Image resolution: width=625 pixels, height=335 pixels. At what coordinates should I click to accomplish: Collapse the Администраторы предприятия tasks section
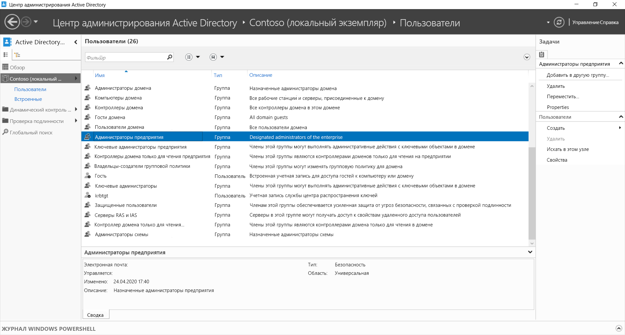pyautogui.click(x=621, y=63)
